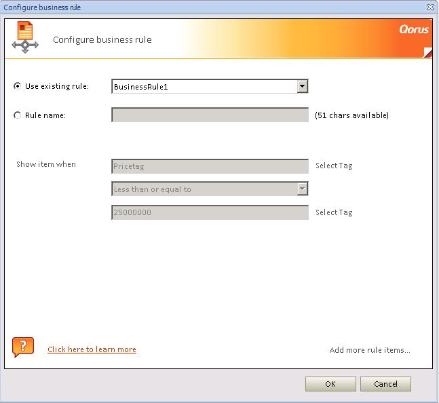Click the Qorus logo in the banner

pos(414,29)
